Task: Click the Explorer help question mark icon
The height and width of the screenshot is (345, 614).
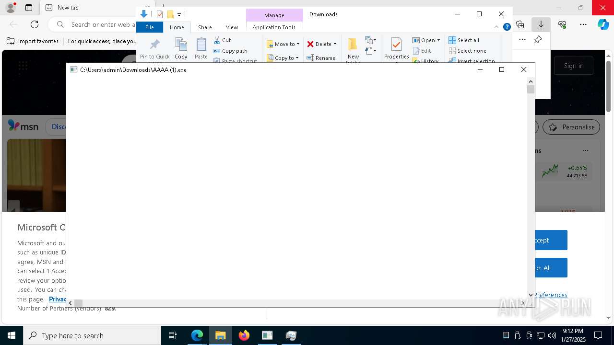Action: point(507,27)
